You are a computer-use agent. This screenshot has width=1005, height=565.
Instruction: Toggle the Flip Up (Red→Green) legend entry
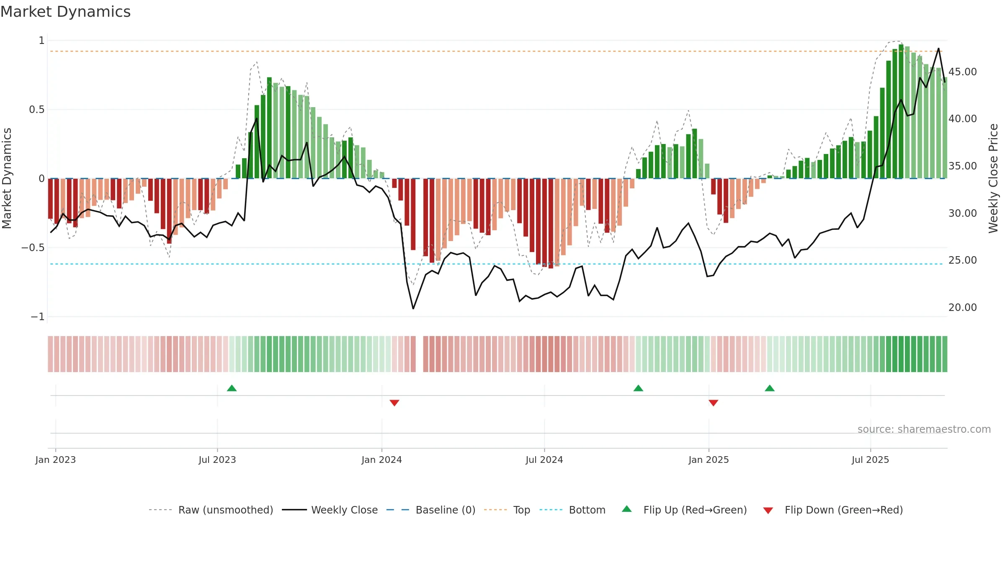(684, 510)
